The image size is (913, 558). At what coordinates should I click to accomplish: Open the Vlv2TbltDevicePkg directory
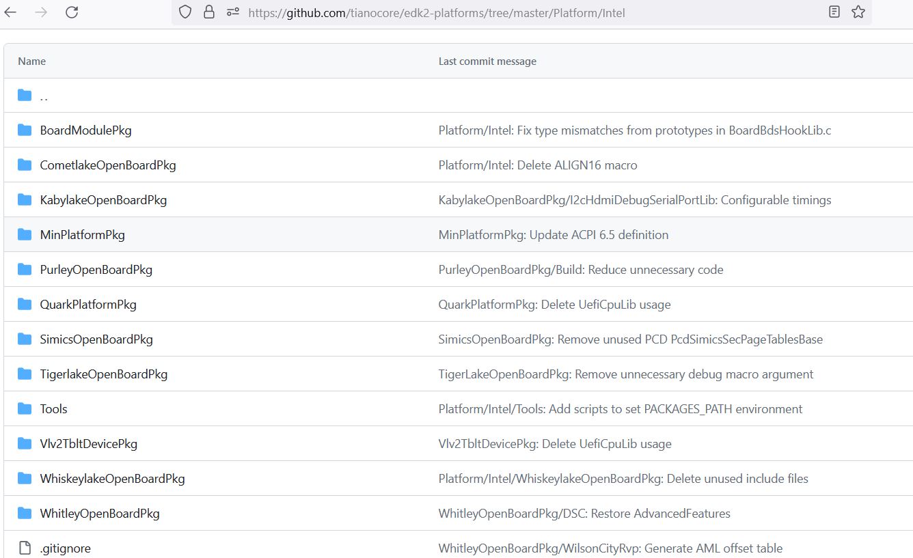[88, 443]
